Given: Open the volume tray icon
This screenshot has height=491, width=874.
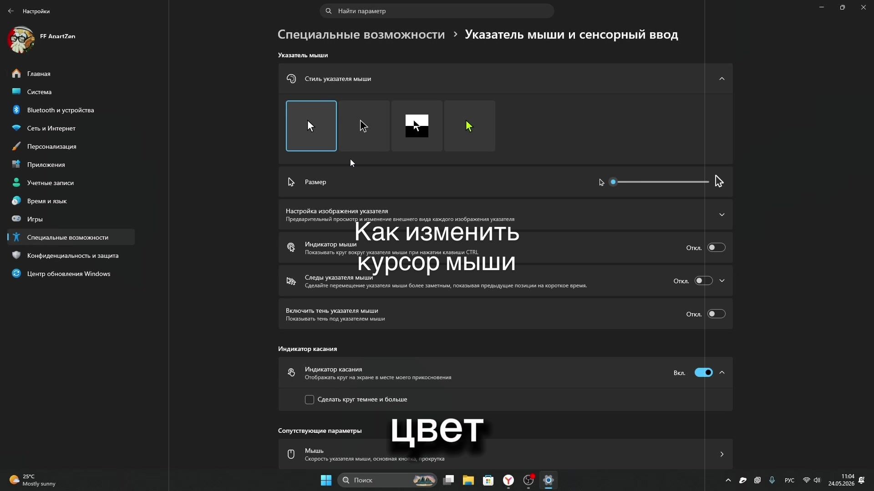Looking at the screenshot, I should (817, 480).
